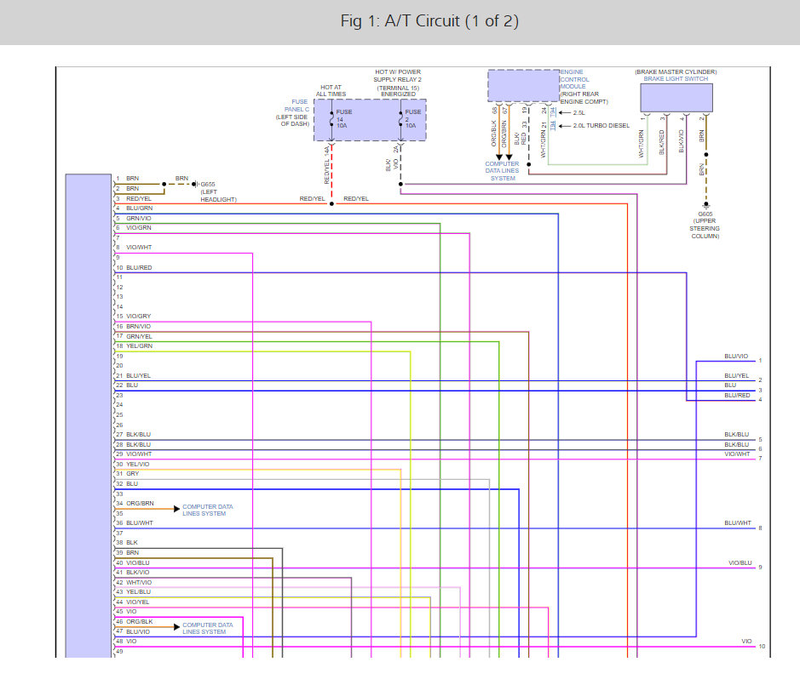Click the right-side VIO/BLU terminal 9 label
The height and width of the screenshot is (679, 800).
pos(740,563)
